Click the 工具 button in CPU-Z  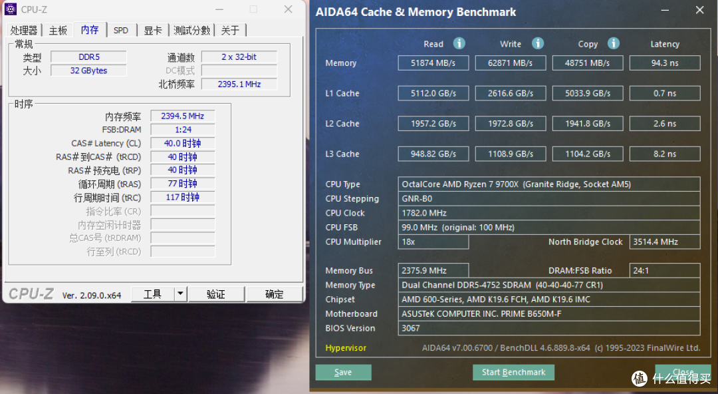(x=152, y=294)
